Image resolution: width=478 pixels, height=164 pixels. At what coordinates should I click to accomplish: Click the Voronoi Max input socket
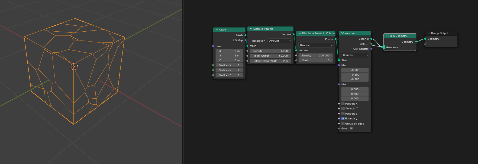339,85
